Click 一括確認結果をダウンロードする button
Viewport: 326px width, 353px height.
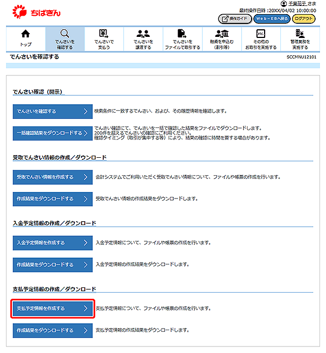(x=53, y=133)
